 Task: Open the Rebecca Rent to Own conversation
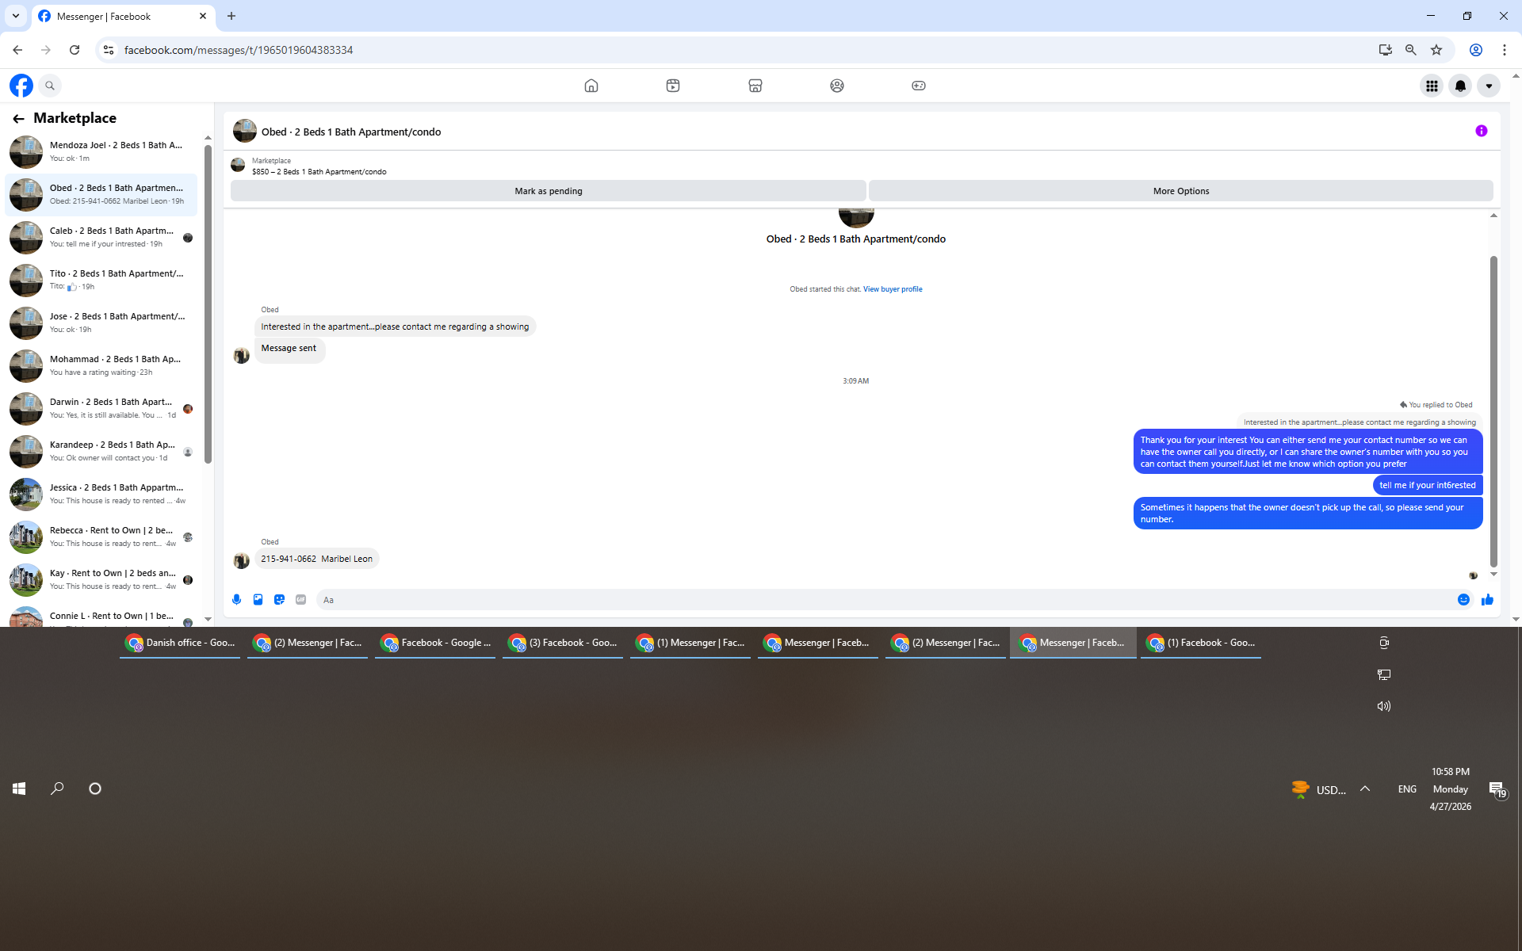tap(101, 537)
